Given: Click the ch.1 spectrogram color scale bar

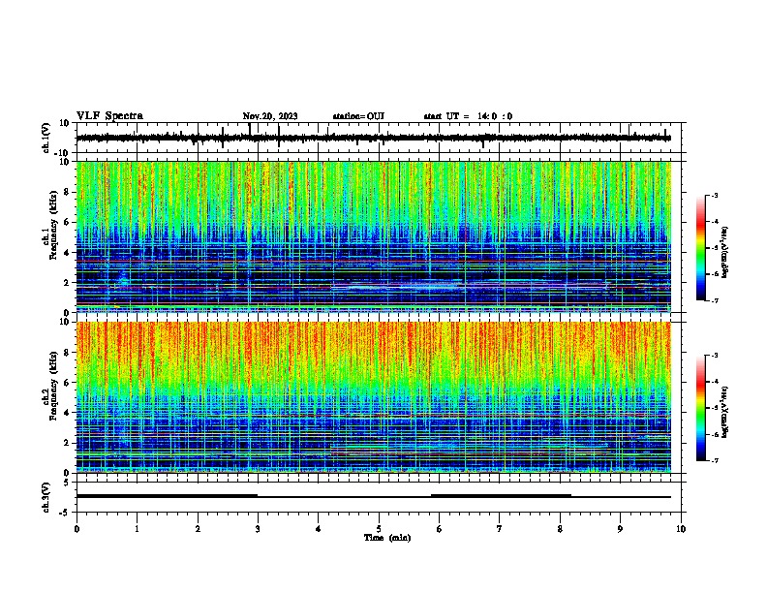Looking at the screenshot, I should pyautogui.click(x=700, y=248).
